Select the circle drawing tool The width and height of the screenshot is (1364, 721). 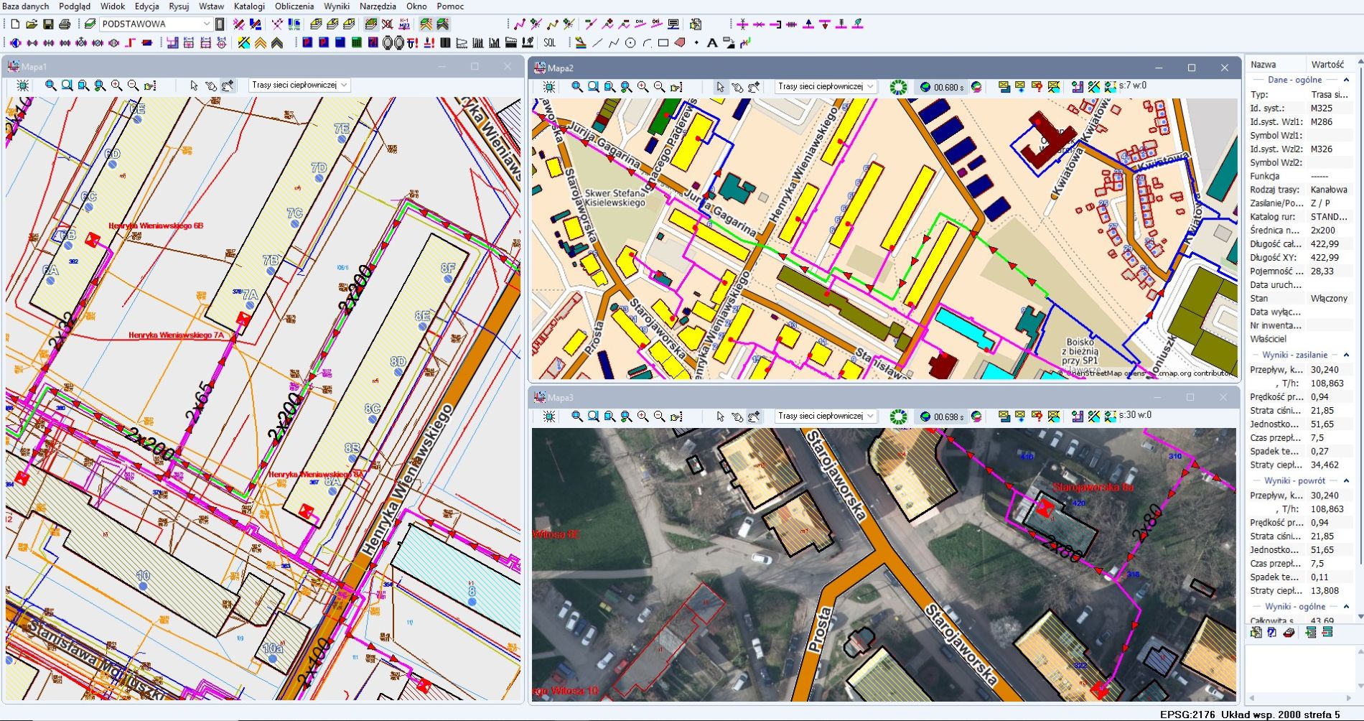630,43
